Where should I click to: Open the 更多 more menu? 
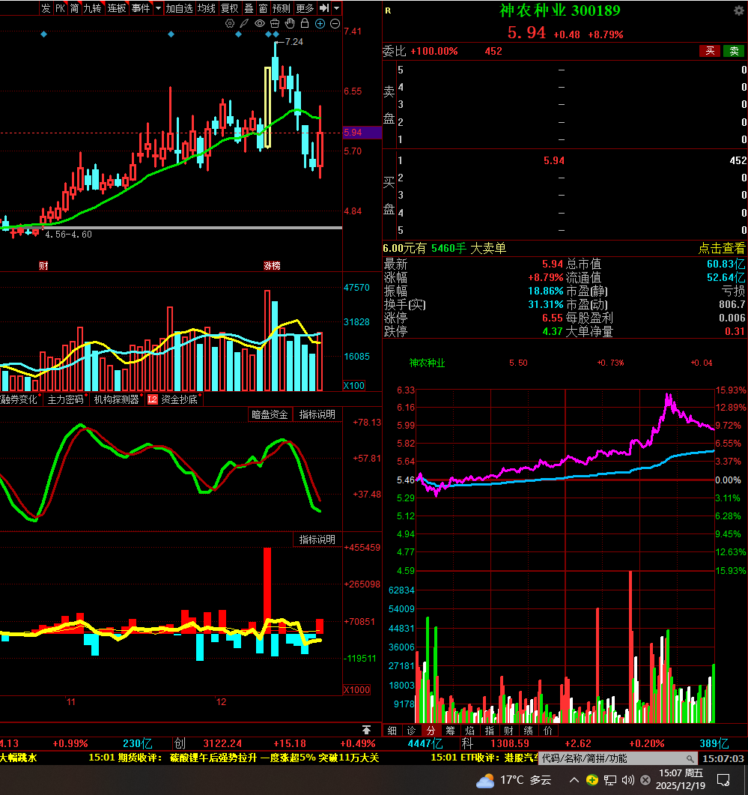coord(305,8)
